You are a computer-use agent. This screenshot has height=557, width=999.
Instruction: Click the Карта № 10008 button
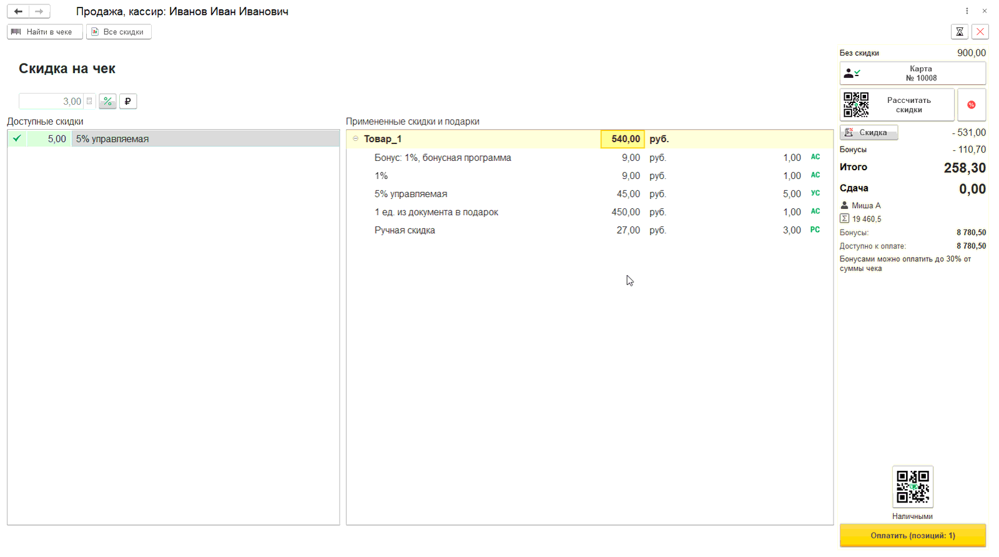[x=912, y=74]
